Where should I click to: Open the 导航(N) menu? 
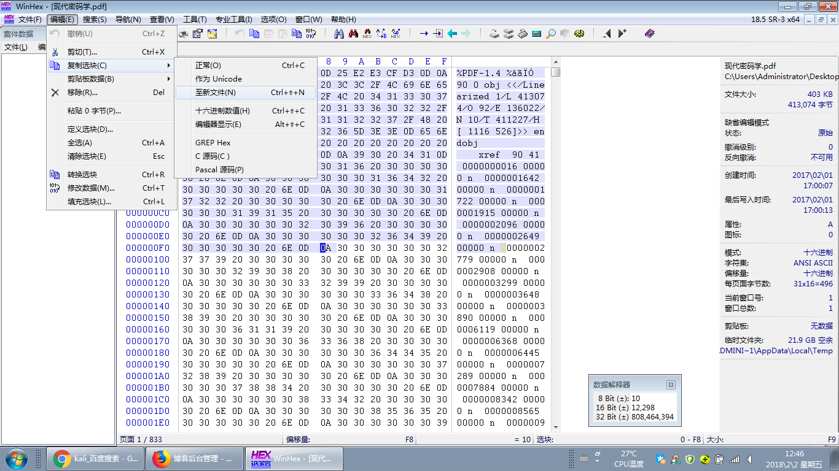(x=128, y=20)
